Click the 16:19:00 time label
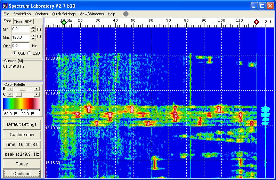276x180 pixels. click(52, 128)
